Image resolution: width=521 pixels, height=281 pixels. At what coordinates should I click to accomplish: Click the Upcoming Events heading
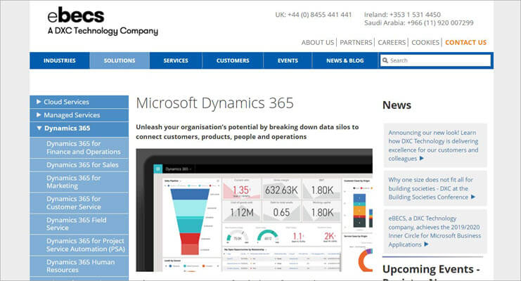point(431,269)
